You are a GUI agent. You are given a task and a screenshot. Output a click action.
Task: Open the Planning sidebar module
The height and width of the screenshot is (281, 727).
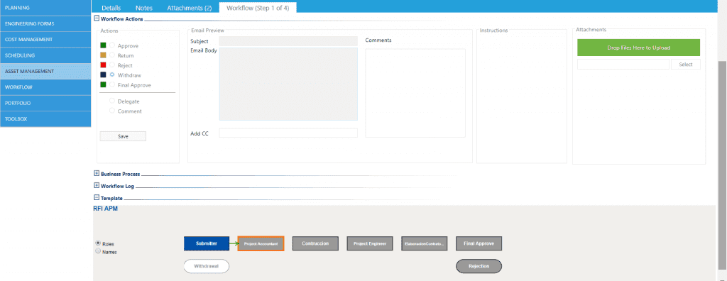[x=45, y=8]
